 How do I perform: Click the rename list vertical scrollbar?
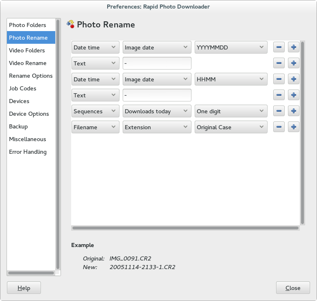(302, 133)
